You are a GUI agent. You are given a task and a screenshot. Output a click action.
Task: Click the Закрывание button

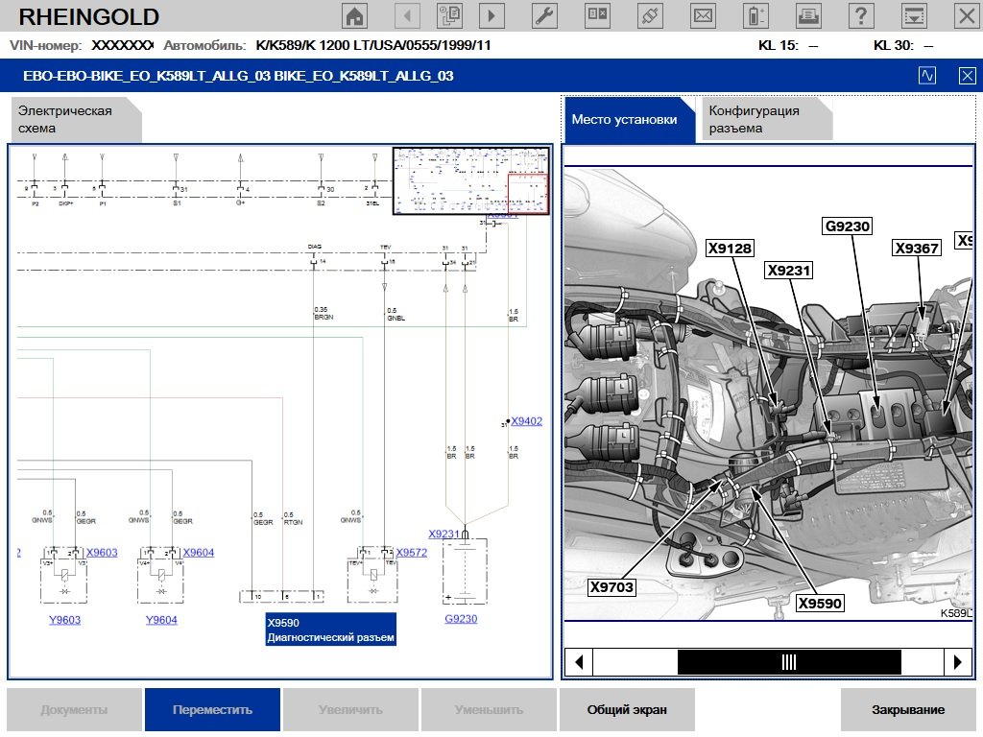(908, 710)
